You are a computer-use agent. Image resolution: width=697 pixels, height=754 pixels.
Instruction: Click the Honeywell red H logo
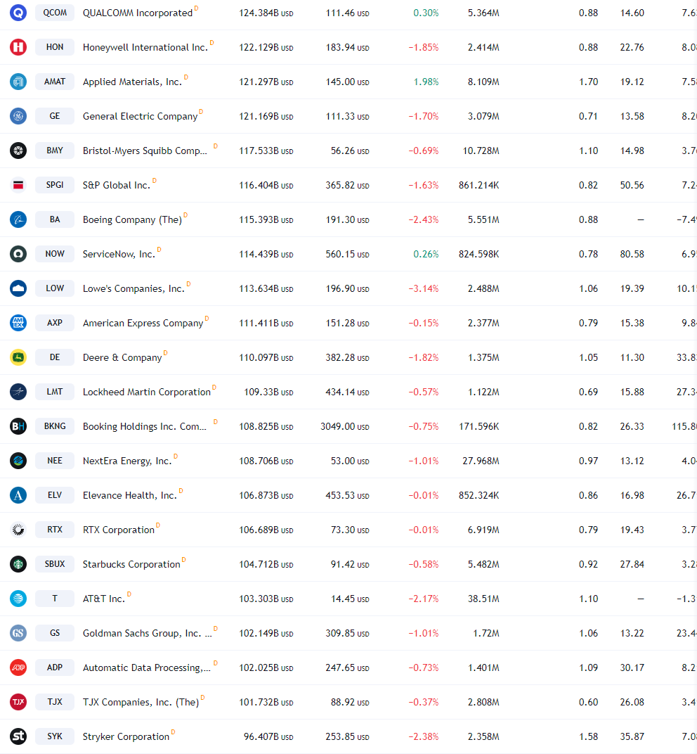[x=18, y=47]
